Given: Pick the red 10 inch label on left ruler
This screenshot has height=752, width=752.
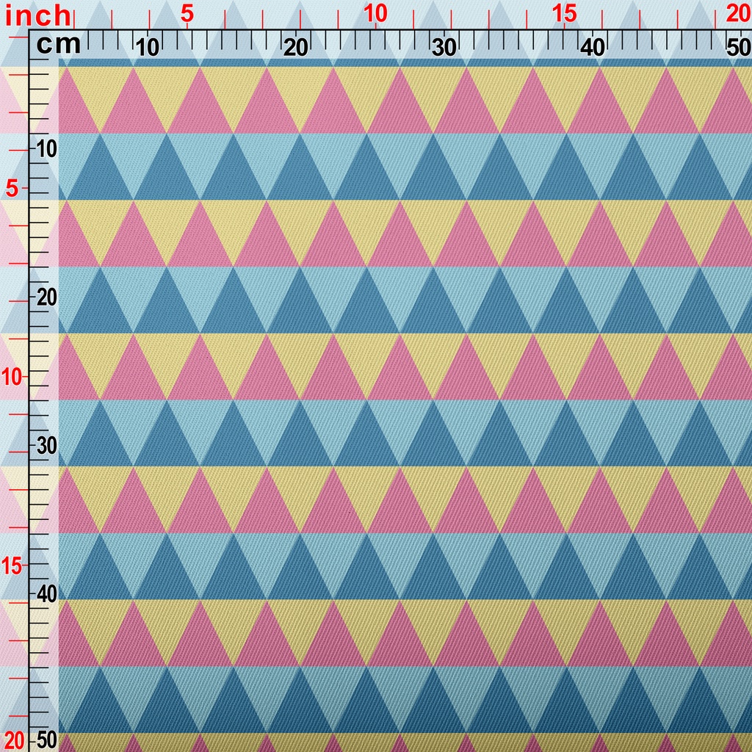Looking at the screenshot, I should 14,377.
